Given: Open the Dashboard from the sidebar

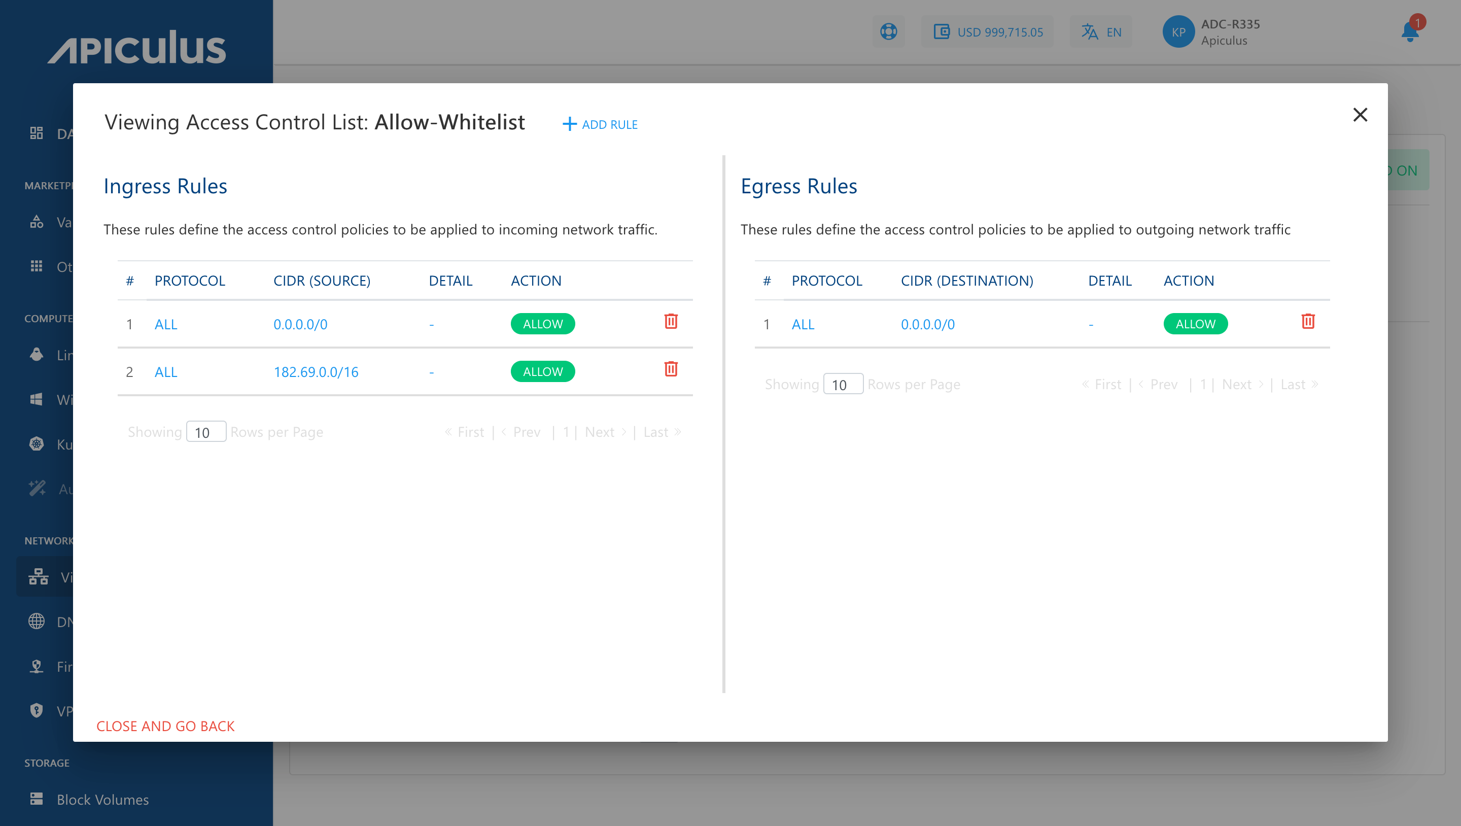Looking at the screenshot, I should 36,134.
